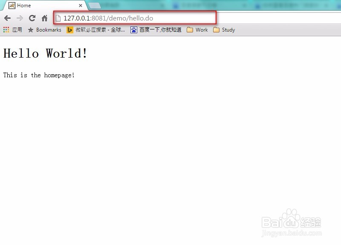
Task: Open the apps grid icon in bookmarks bar
Action: (x=6, y=30)
